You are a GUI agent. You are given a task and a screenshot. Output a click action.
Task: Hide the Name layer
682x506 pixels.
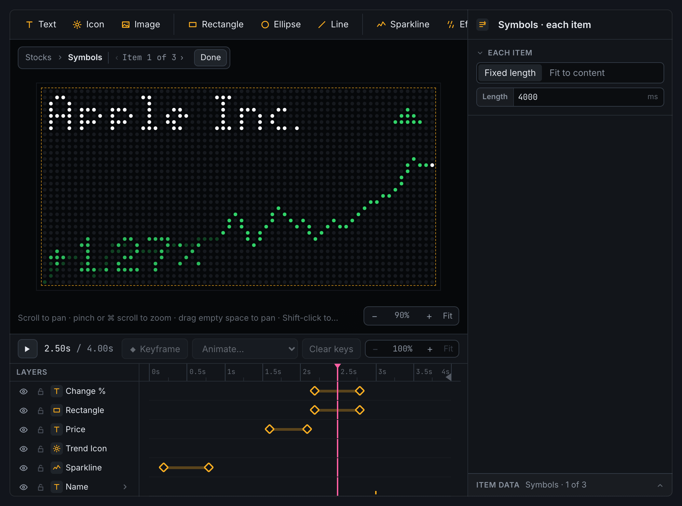coord(24,487)
